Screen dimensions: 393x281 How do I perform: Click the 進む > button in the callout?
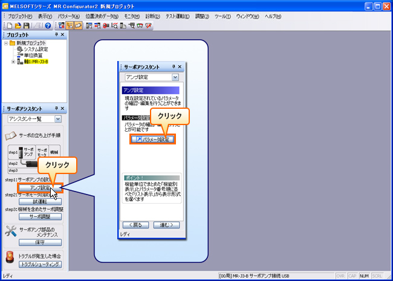(166, 224)
